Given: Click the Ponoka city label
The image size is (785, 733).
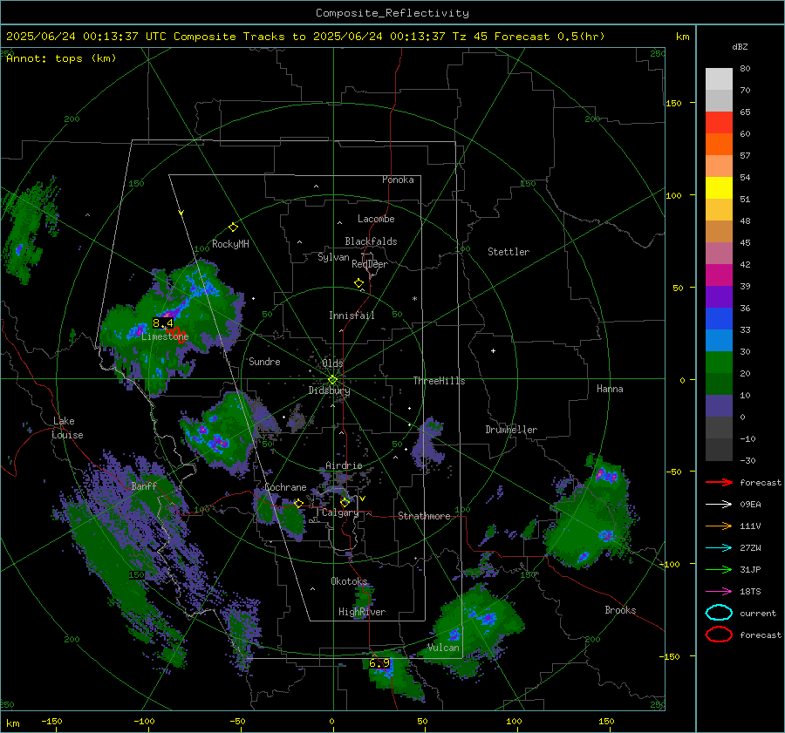Looking at the screenshot, I should point(398,180).
